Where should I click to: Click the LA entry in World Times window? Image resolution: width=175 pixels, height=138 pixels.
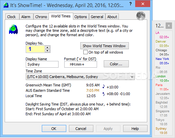(158, 33)
